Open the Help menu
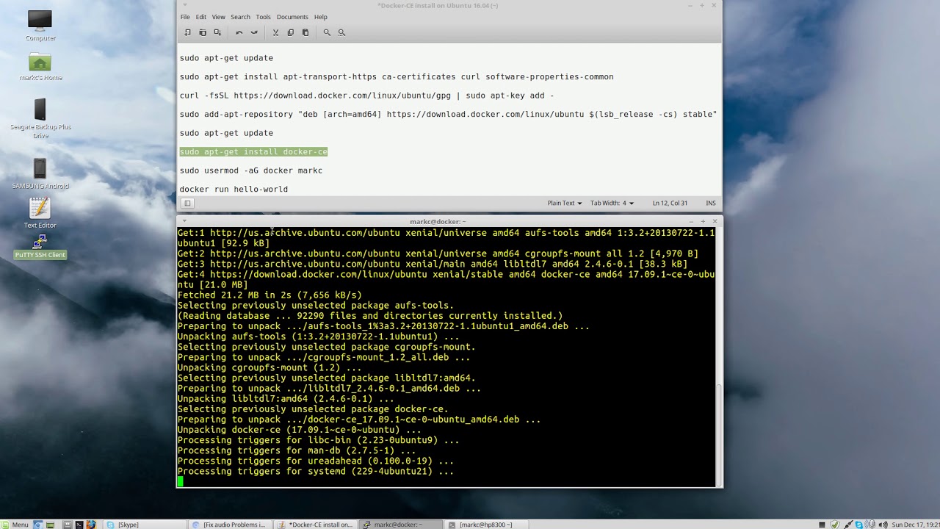940x529 pixels. [x=321, y=17]
